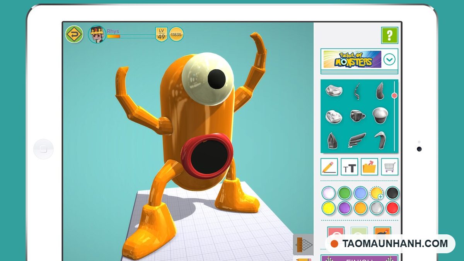This screenshot has height=261, width=464.
Task: Pick the blue color swatch
Action: tap(360, 193)
